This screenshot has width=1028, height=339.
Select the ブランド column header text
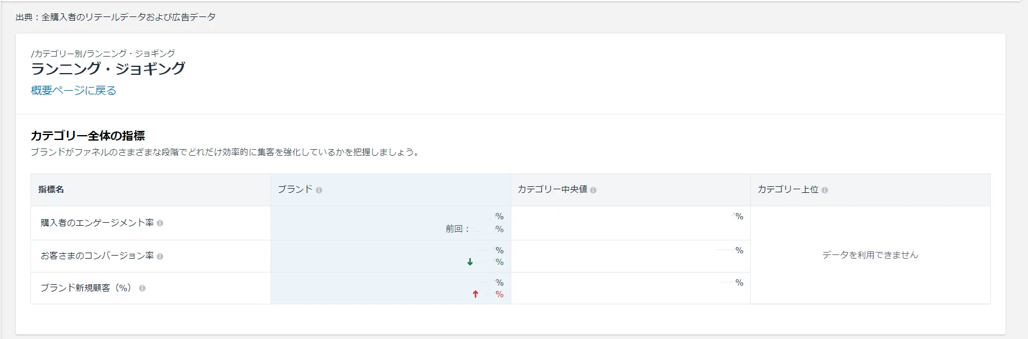295,189
